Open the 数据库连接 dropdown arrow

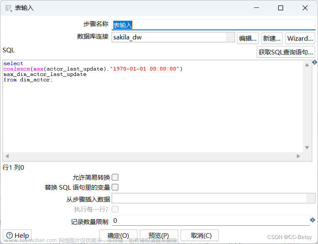[x=230, y=37]
